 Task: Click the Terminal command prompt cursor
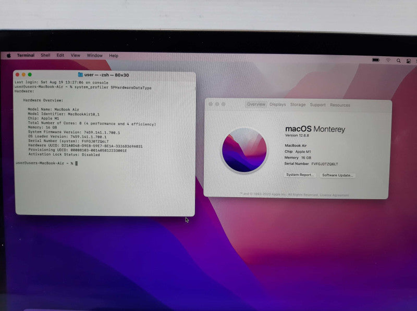coord(77,163)
